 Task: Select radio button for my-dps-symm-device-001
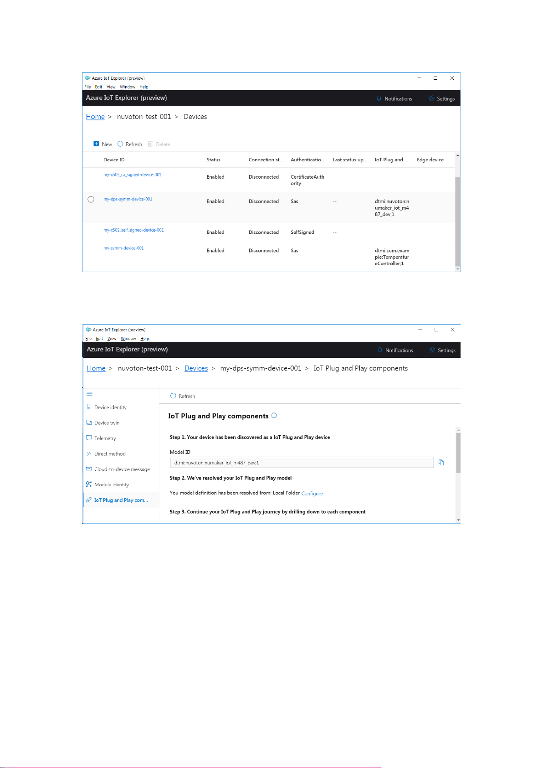91,199
